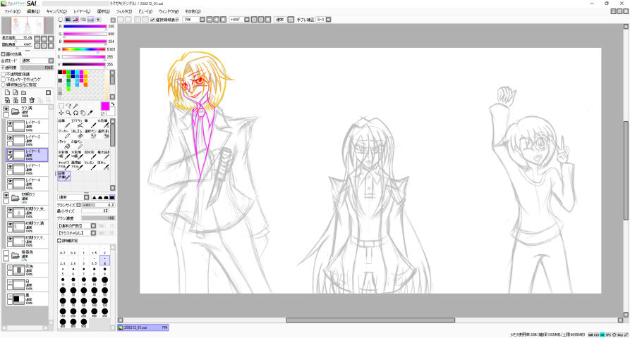
Task: Adjust the H hue color slider
Action: pos(85,49)
